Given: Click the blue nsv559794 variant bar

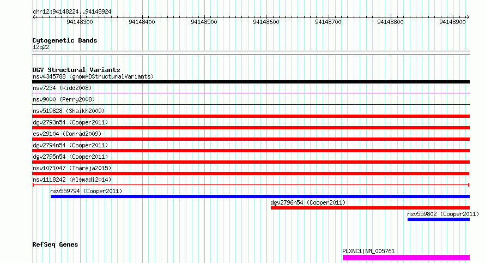Looking at the screenshot, I should point(260,196).
